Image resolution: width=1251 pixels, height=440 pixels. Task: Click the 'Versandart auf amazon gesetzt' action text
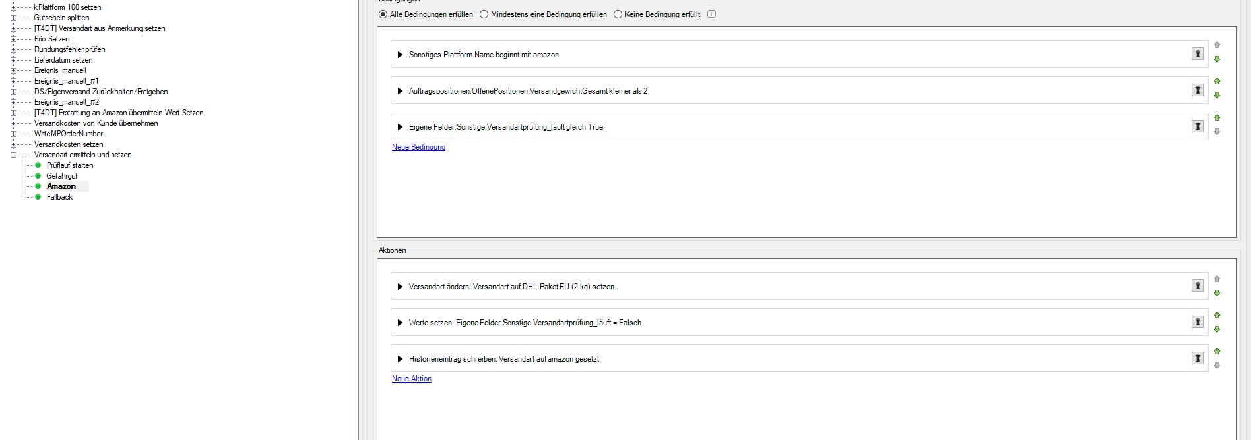[549, 359]
